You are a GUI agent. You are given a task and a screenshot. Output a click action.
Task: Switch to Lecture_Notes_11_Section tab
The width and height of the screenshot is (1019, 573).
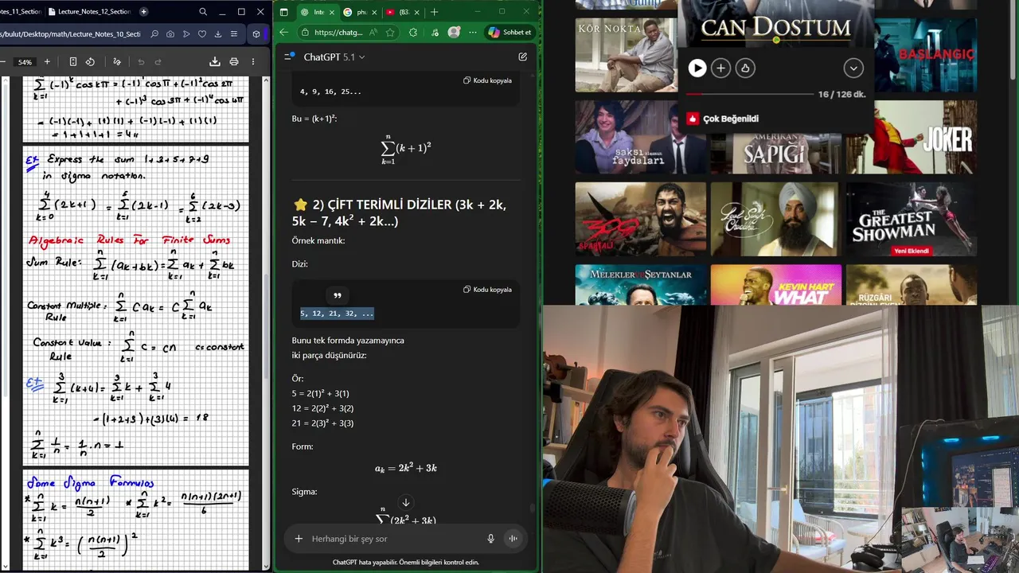20,12
